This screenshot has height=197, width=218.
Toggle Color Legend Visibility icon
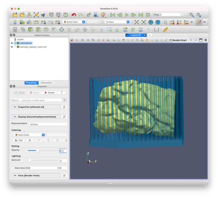pos(15,22)
